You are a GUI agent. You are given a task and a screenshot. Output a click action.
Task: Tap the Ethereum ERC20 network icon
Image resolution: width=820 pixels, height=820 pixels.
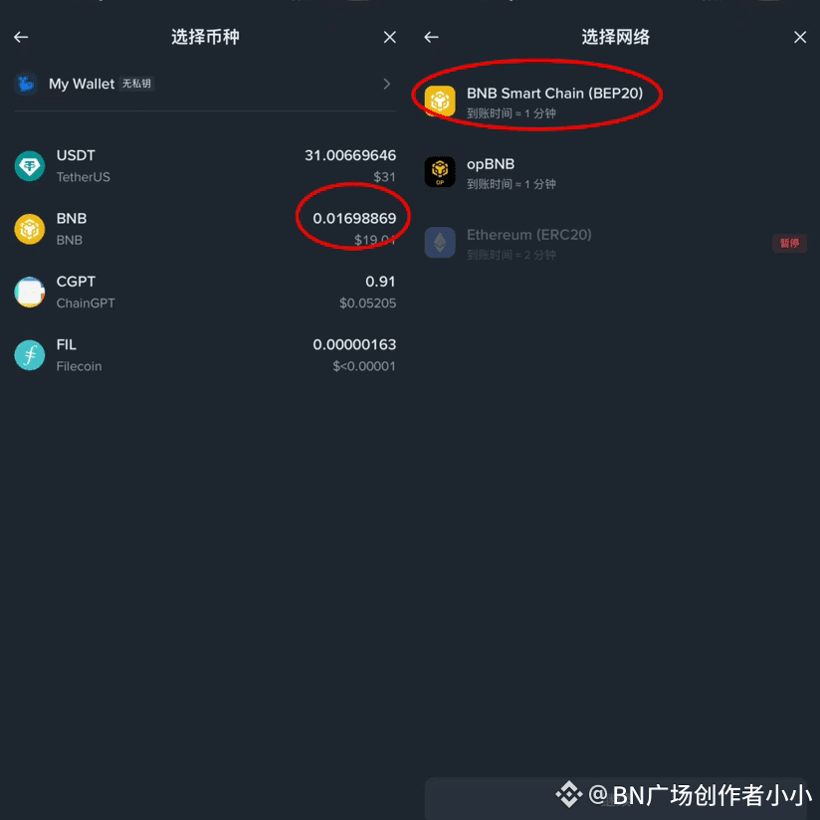click(440, 243)
